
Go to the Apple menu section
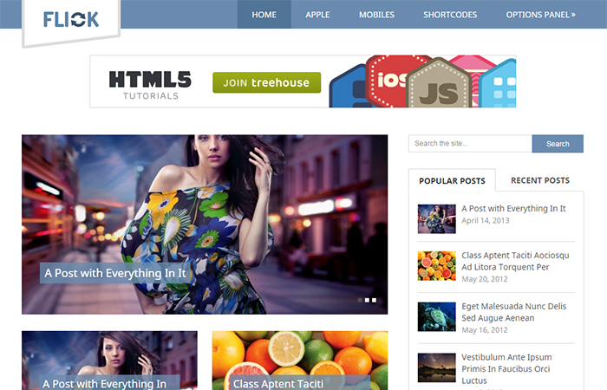(x=317, y=15)
